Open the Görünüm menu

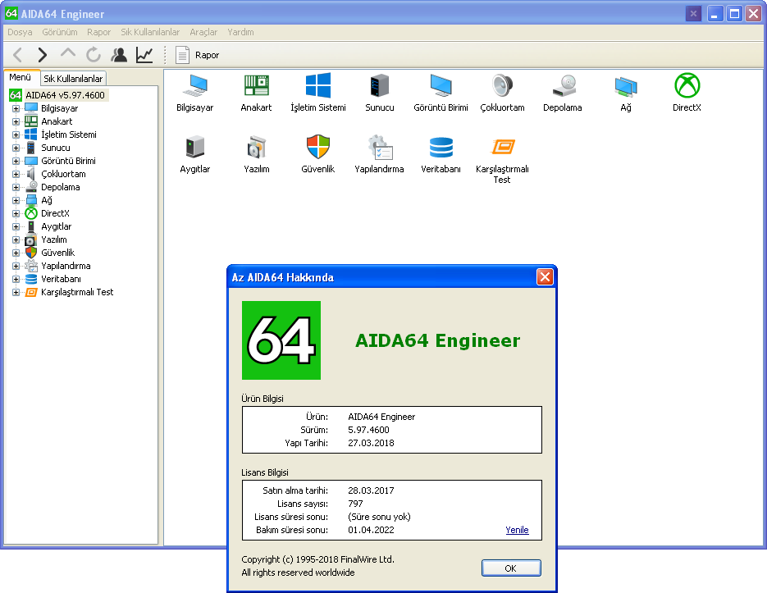60,32
